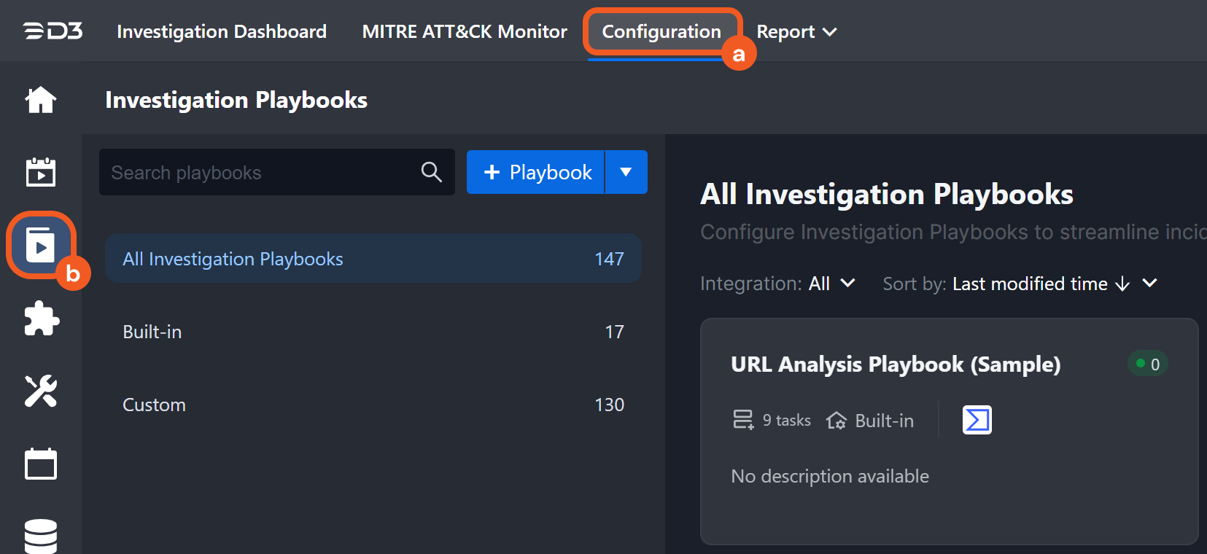Open the integrations puzzle piece icon
This screenshot has height=554, width=1207.
pyautogui.click(x=41, y=319)
